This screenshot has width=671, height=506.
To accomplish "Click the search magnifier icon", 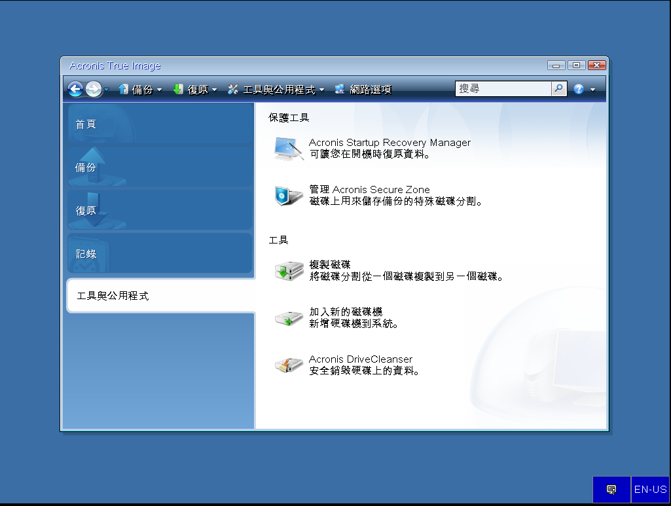I will (x=559, y=89).
